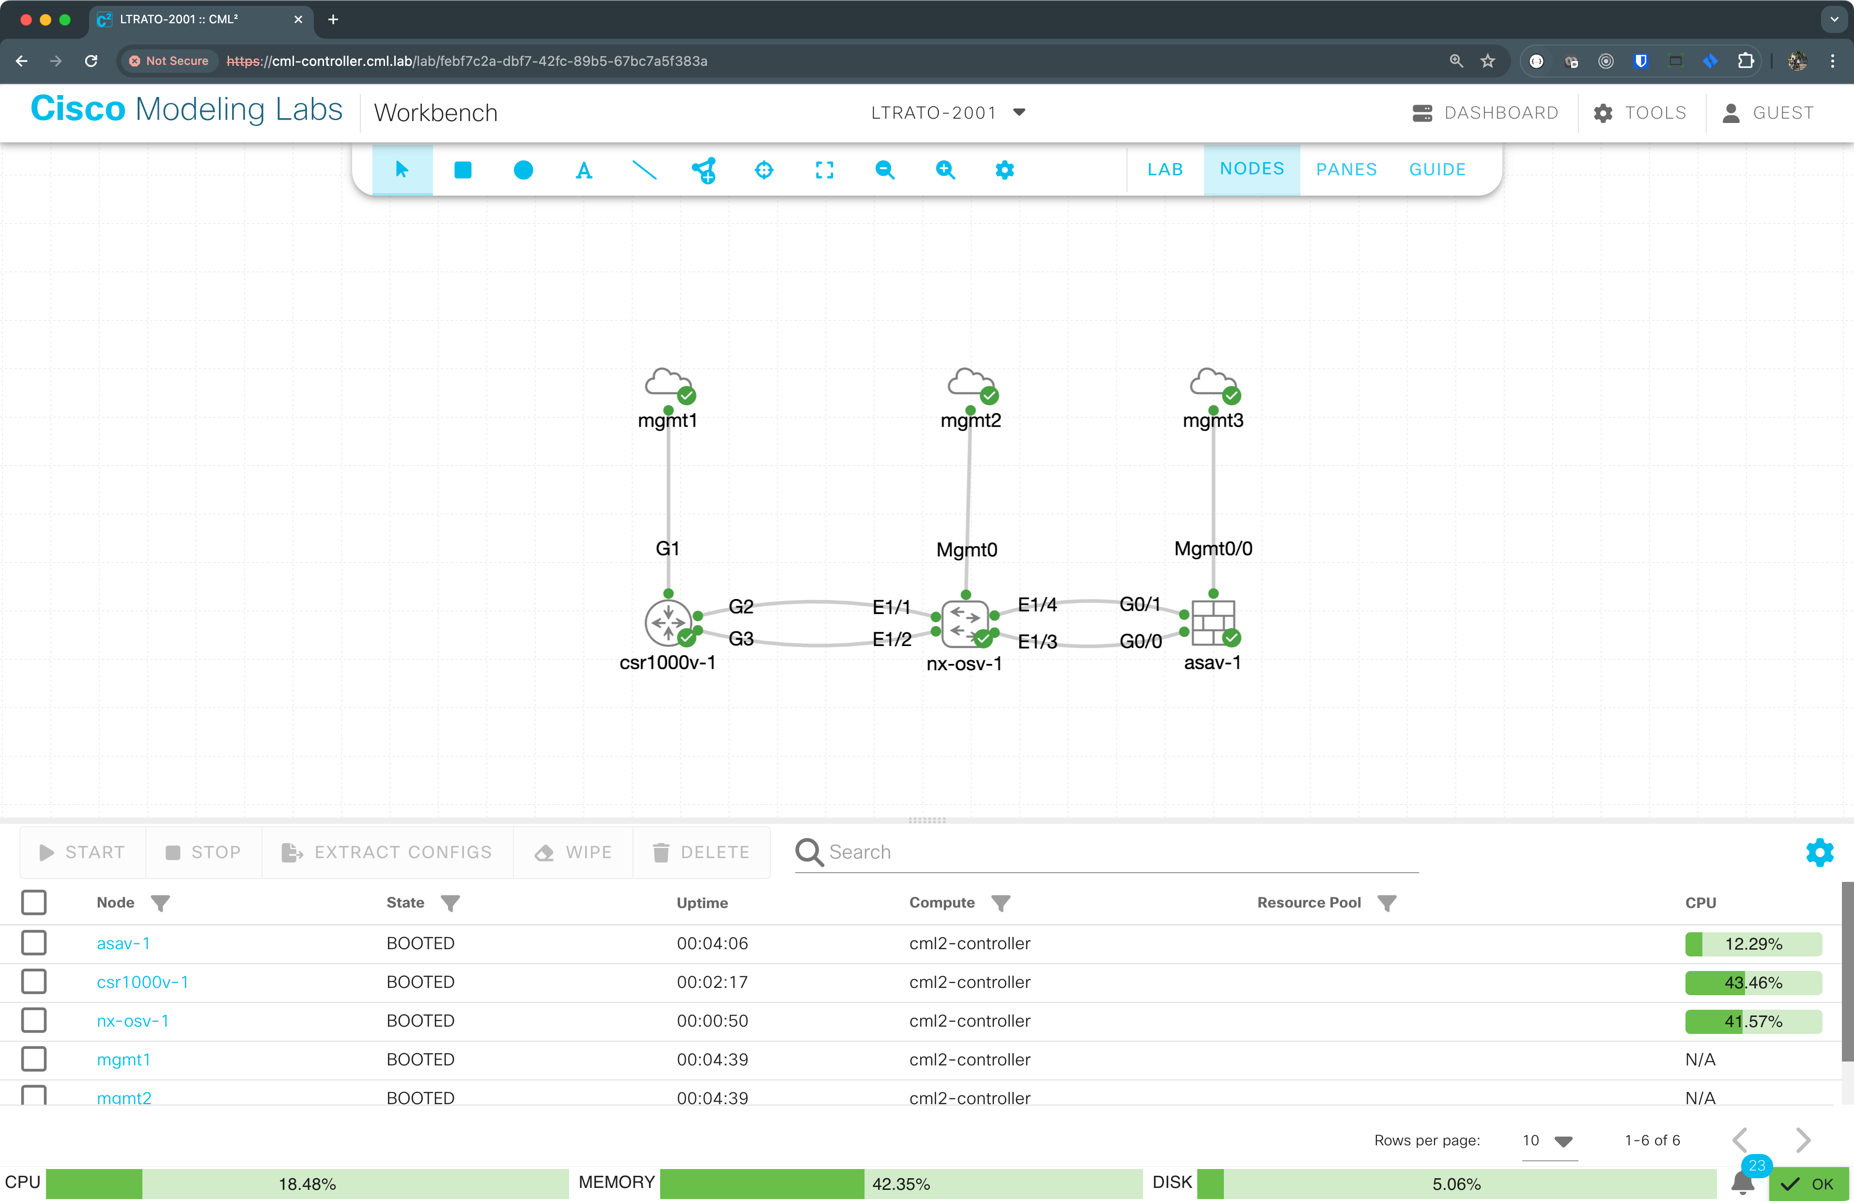Open the TOOLS menu
This screenshot has height=1201, width=1854.
pyautogui.click(x=1640, y=113)
